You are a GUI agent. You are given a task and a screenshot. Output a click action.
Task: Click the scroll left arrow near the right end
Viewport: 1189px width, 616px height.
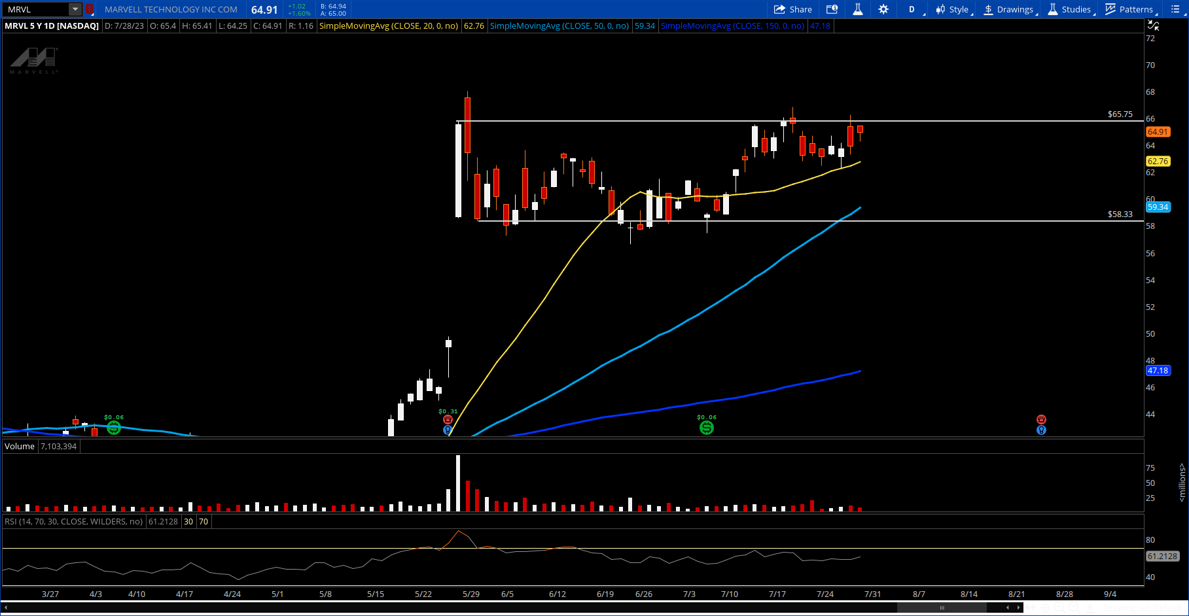tap(1008, 608)
